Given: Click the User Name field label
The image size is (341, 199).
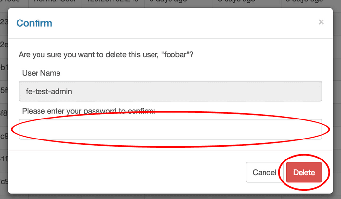Looking at the screenshot, I should click(41, 73).
